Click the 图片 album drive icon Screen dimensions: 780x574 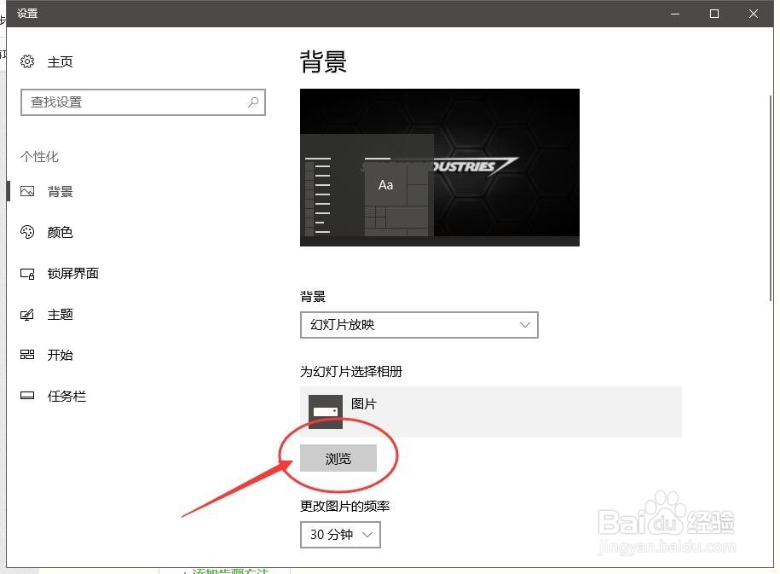[x=326, y=412]
